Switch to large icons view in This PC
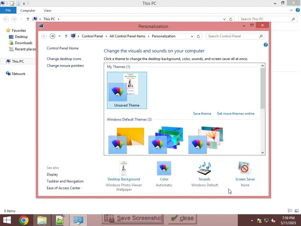301x226 pixels. click(x=297, y=211)
